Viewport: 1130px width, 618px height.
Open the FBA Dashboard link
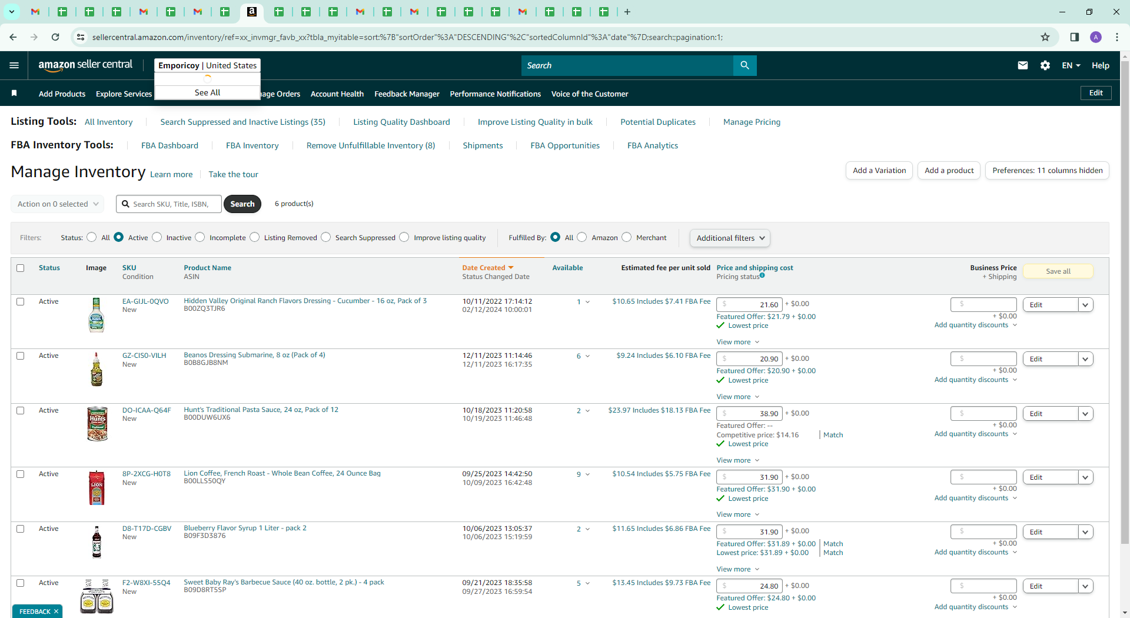click(169, 145)
